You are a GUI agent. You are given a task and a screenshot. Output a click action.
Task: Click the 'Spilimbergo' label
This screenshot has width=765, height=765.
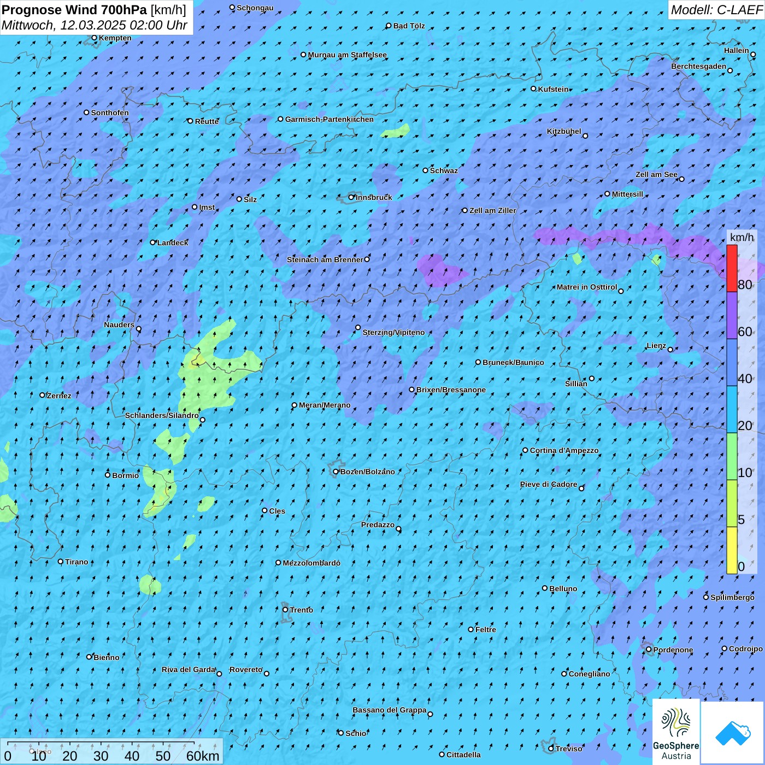(732, 597)
